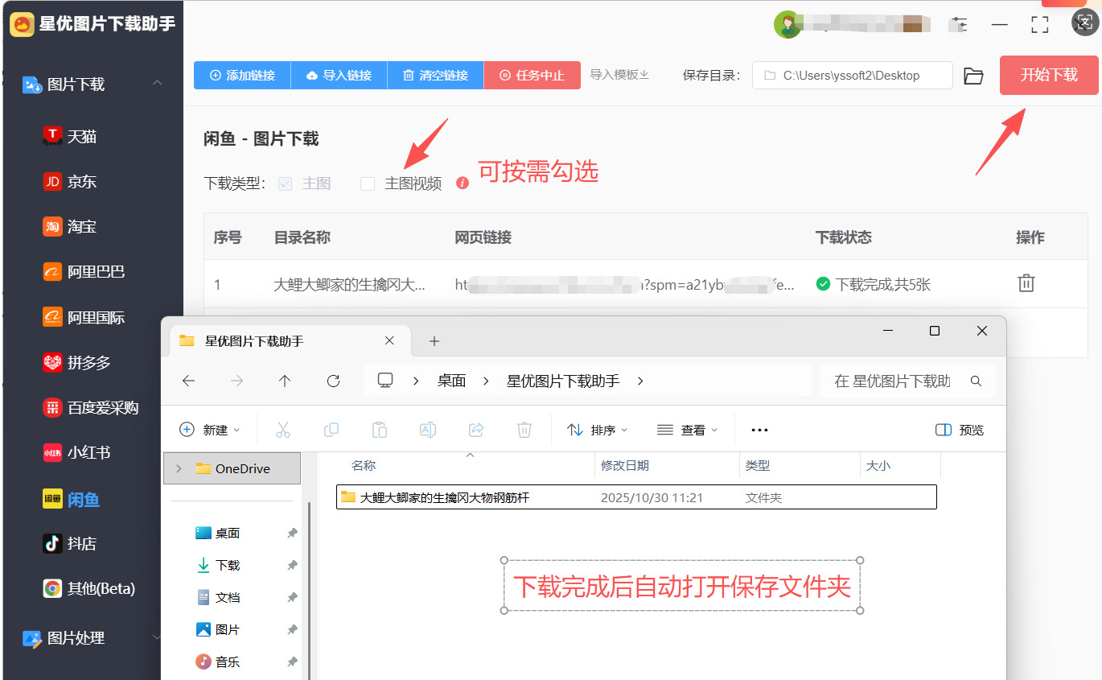Image resolution: width=1102 pixels, height=680 pixels.
Task: Click the 保存目录 path field
Action: 853,75
